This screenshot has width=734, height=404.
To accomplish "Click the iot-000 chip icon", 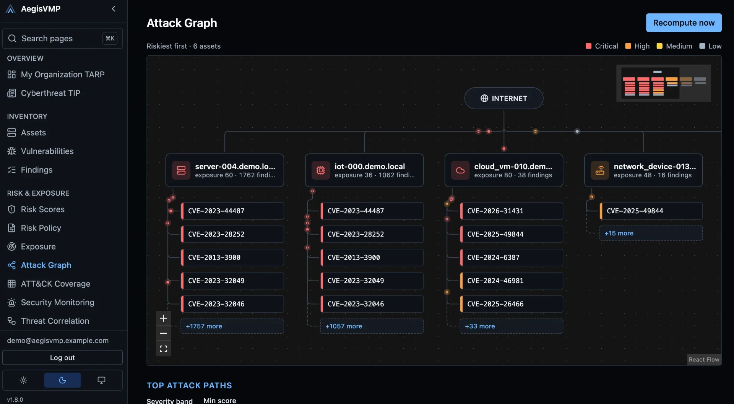I will 321,170.
